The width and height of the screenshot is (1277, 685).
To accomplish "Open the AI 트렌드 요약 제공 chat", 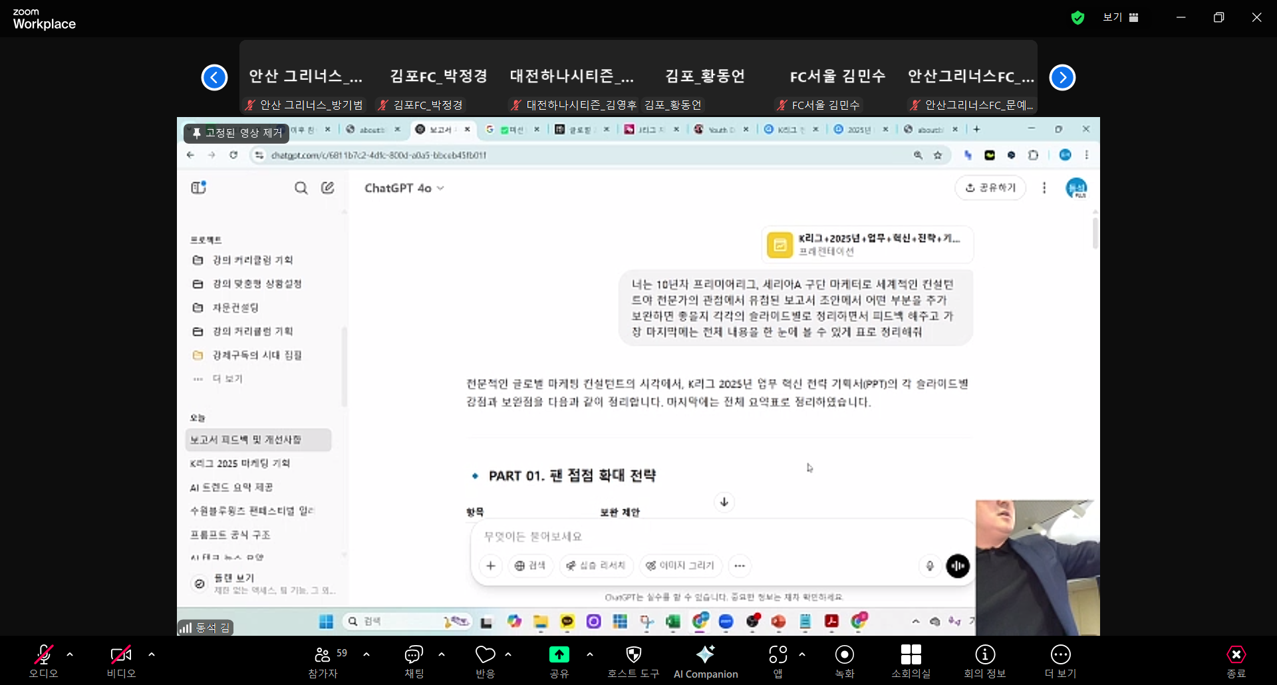I will click(231, 487).
